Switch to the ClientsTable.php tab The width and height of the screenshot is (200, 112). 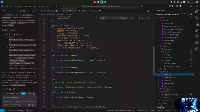click(x=48, y=11)
